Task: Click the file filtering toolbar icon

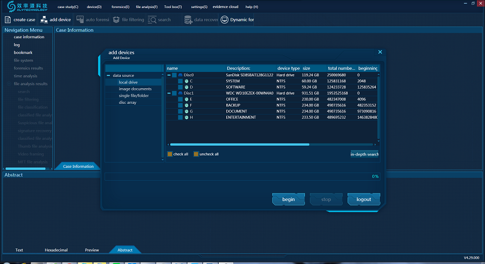Action: [x=116, y=20]
